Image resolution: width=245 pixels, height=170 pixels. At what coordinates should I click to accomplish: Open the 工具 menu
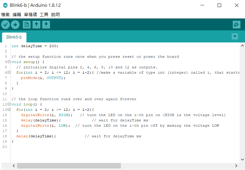(44, 14)
